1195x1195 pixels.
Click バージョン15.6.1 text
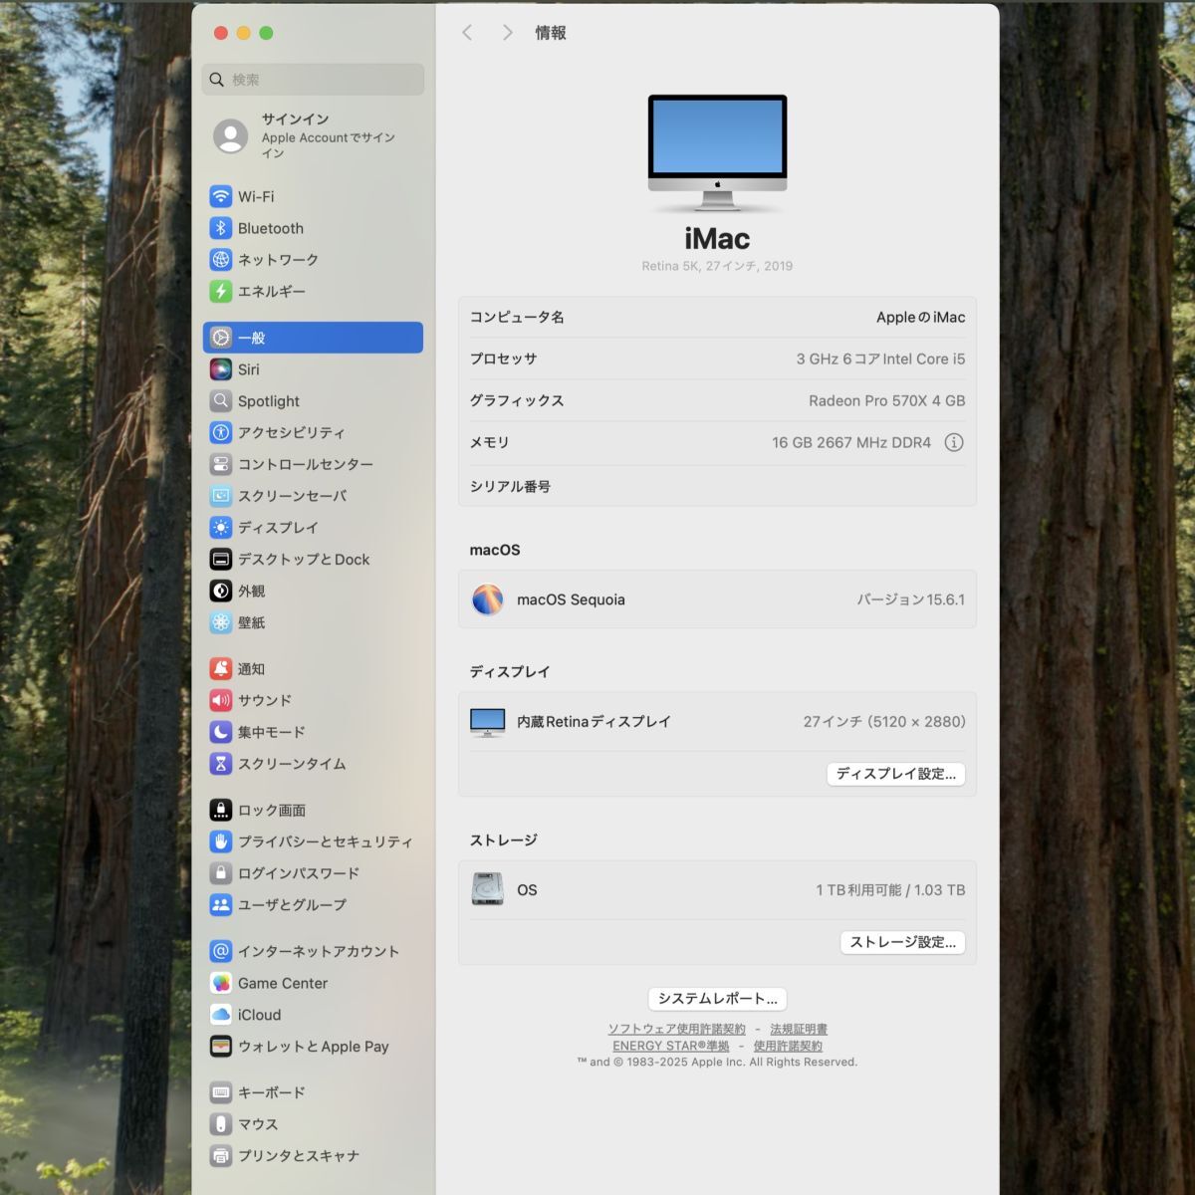(910, 599)
